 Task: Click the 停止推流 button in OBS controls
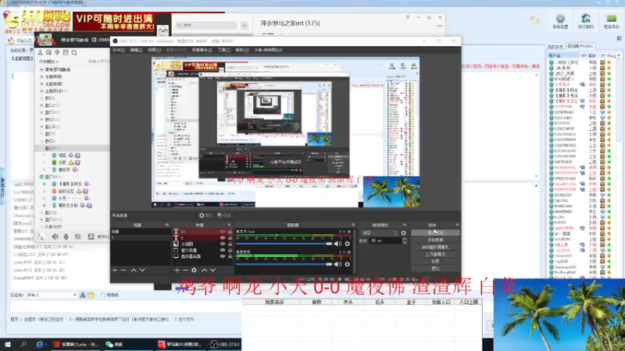(x=435, y=232)
